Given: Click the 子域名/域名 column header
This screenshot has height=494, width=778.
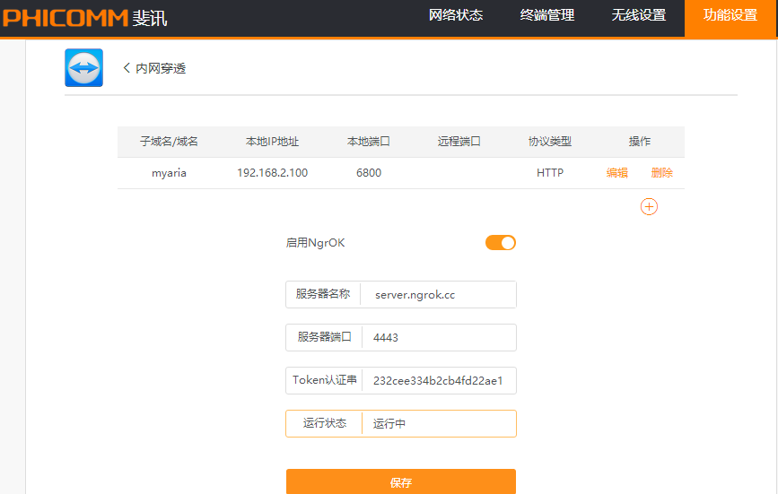Looking at the screenshot, I should (x=170, y=142).
